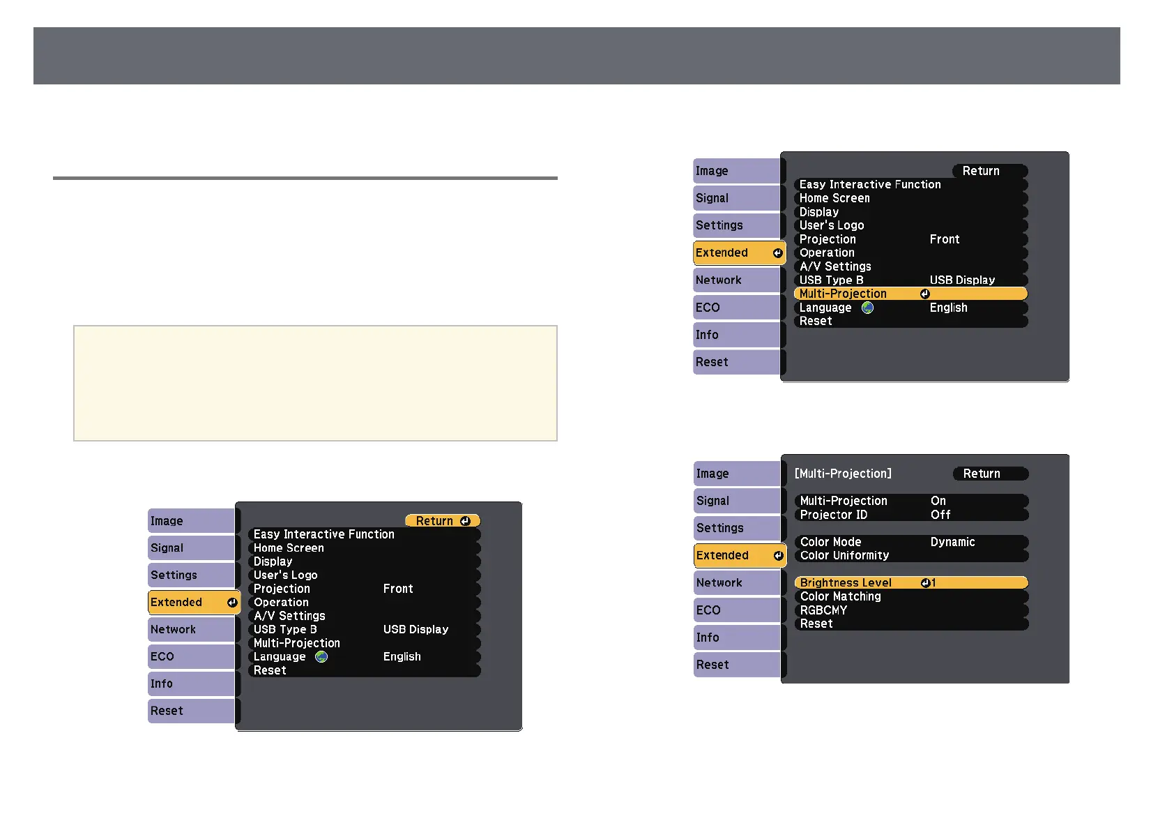Toggle the Projector ID Off setting
The image size is (1174, 830).
(x=910, y=515)
